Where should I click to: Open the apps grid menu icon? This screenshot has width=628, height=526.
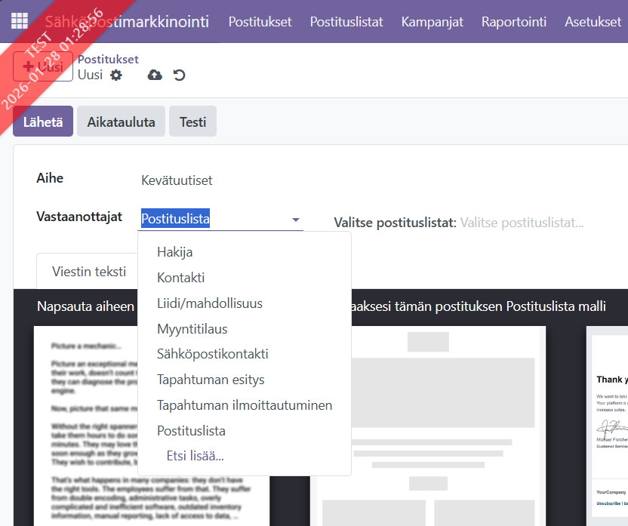(20, 21)
